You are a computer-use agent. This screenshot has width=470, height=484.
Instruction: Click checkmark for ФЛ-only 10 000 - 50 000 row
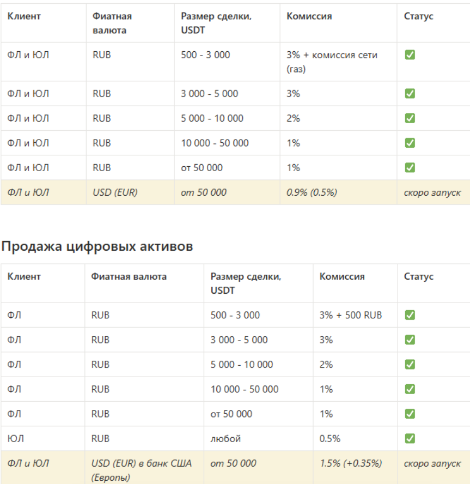[410, 389]
